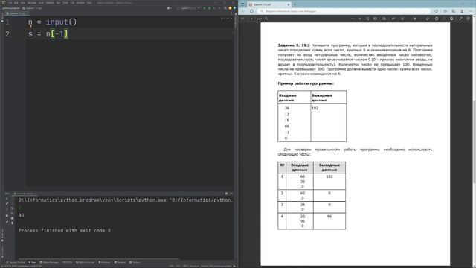Click the browser tab list icon at left
The image size is (476, 268).
pyautogui.click(x=242, y=4)
